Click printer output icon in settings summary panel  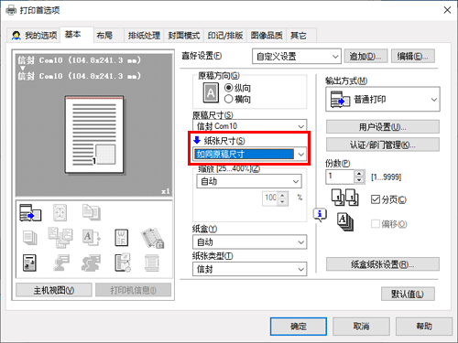[x=30, y=212]
